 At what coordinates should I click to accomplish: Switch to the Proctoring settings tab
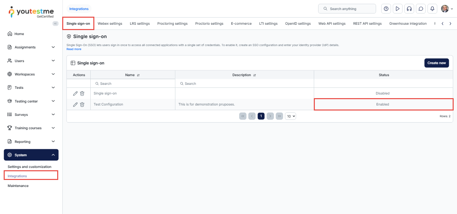point(172,24)
